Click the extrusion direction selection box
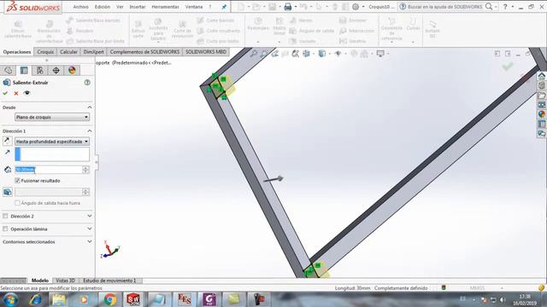This screenshot has width=547, height=307. click(x=52, y=154)
